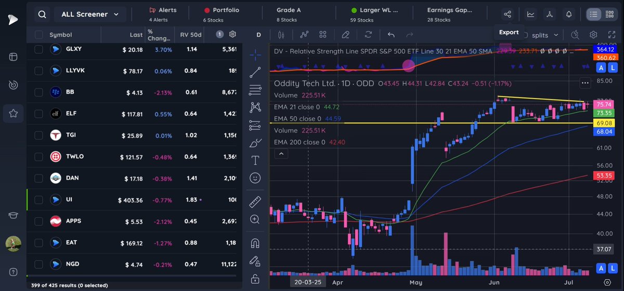Screen dimensions: 624x291
Task: Select the crosshair cursor tool
Action: tap(255, 54)
